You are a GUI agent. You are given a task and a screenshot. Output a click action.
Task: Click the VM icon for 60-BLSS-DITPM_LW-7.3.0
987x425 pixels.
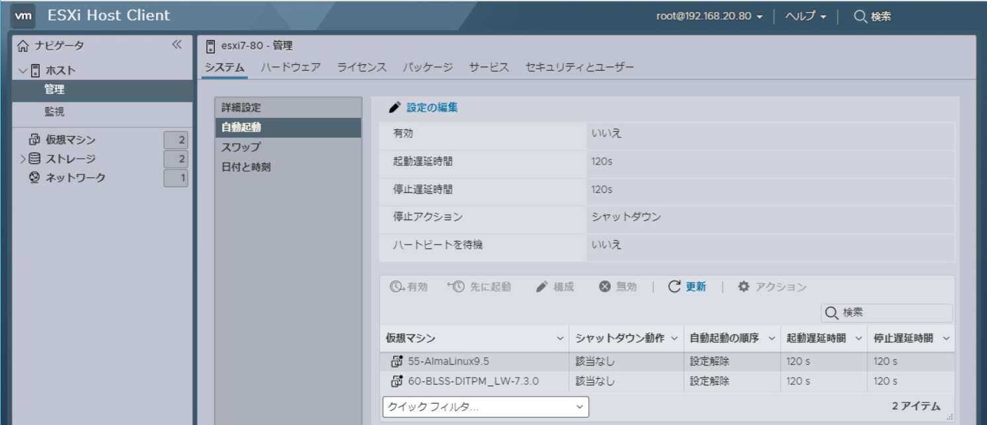click(397, 381)
